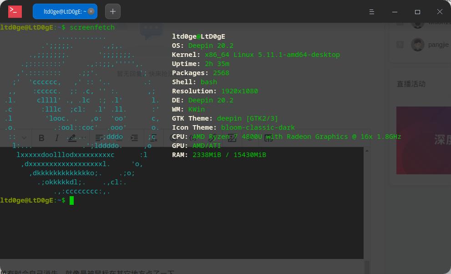
Task: Click scroll-up arrow of background editor scrollbar
Action: click(367, 151)
